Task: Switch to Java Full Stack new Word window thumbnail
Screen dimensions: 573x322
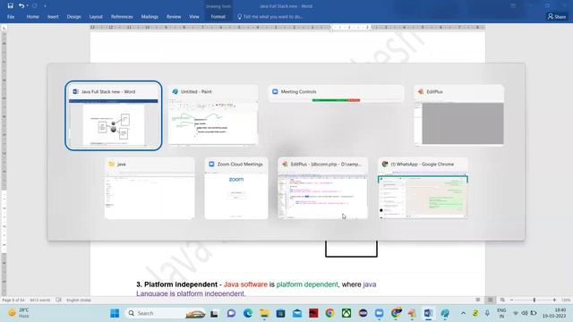Action: (x=114, y=115)
